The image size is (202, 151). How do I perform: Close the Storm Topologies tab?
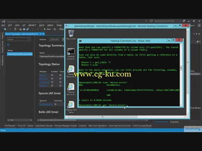point(43,34)
